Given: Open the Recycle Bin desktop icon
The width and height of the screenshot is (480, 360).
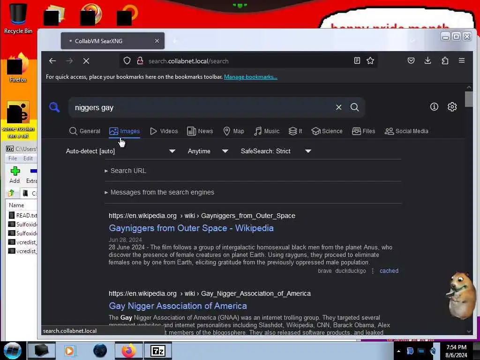Looking at the screenshot, I should tap(18, 19).
